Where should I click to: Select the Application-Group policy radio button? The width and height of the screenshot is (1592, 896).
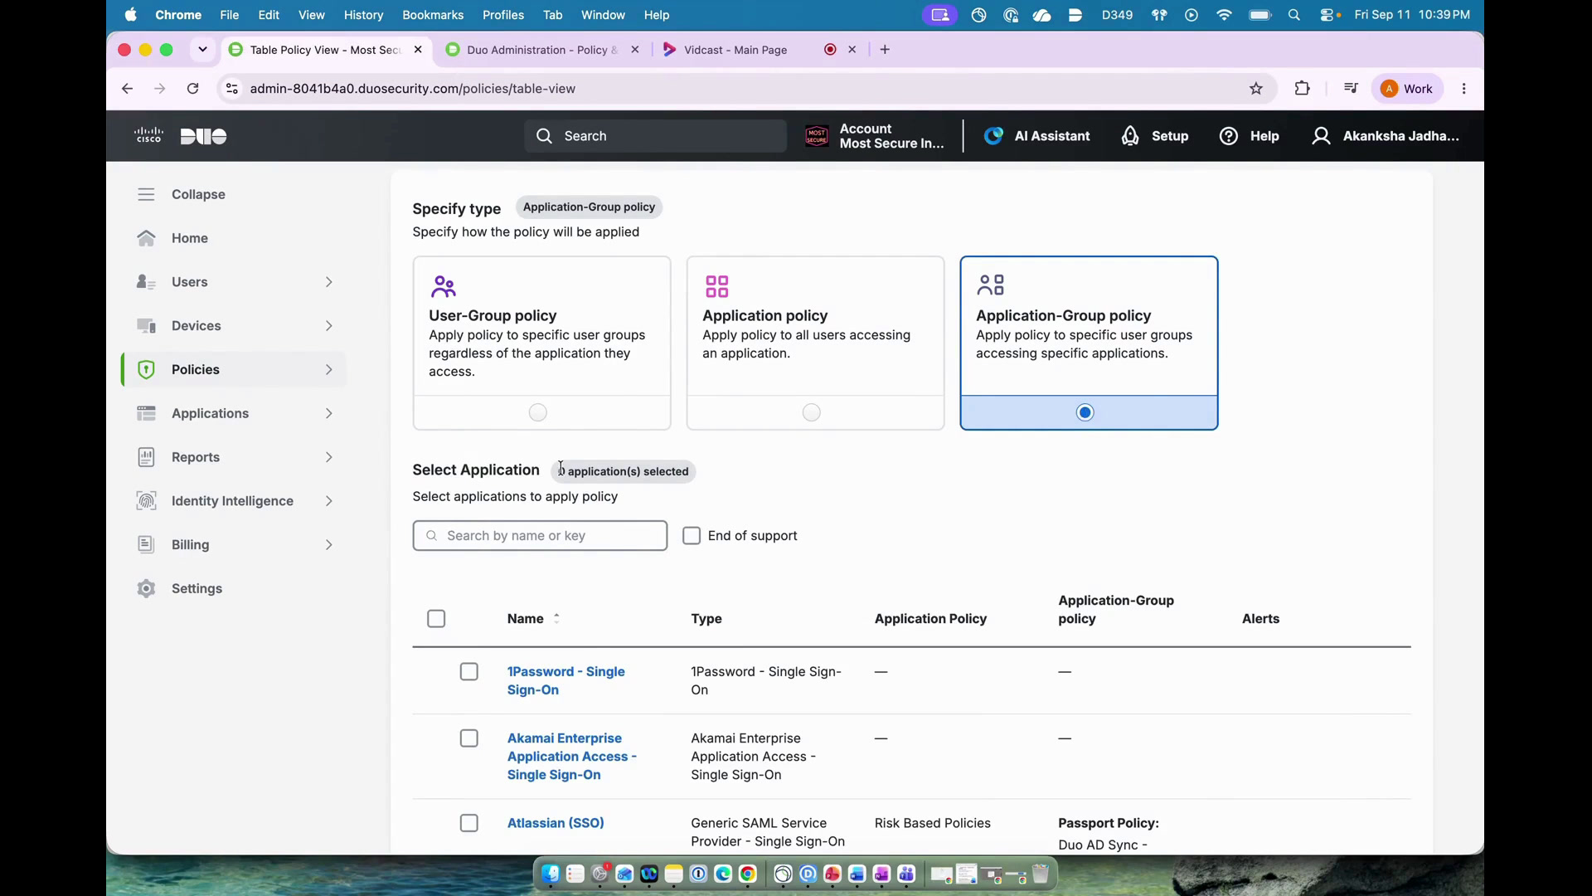click(1085, 412)
